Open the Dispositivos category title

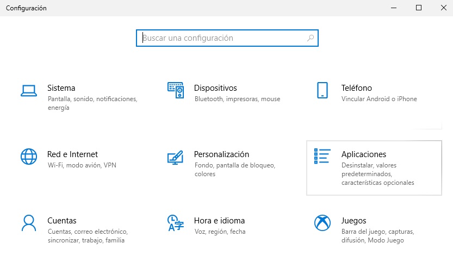(215, 88)
